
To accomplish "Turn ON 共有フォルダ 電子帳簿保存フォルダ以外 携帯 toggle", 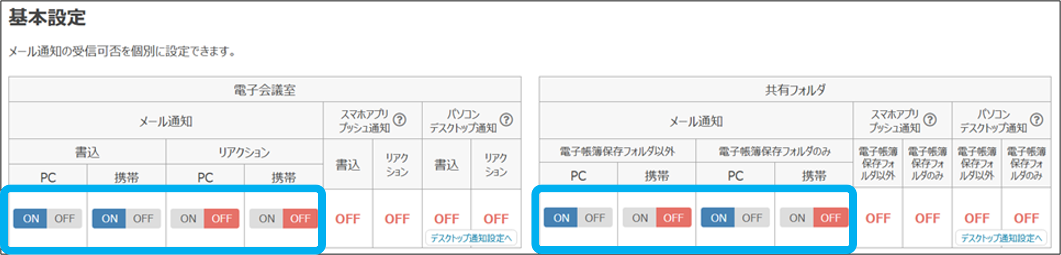I will click(640, 218).
